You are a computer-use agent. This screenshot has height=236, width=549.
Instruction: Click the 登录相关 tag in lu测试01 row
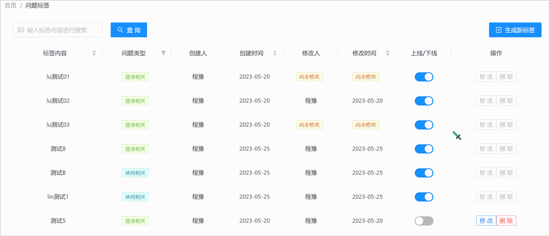(x=135, y=77)
